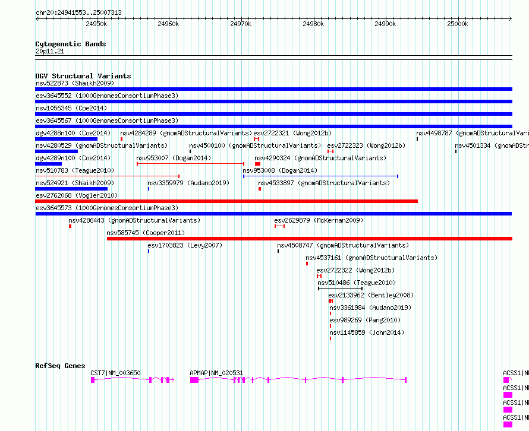Viewport: 529px width, 431px height.
Task: Select esv2722322 (Wong2012b) label
Action: coord(355,270)
